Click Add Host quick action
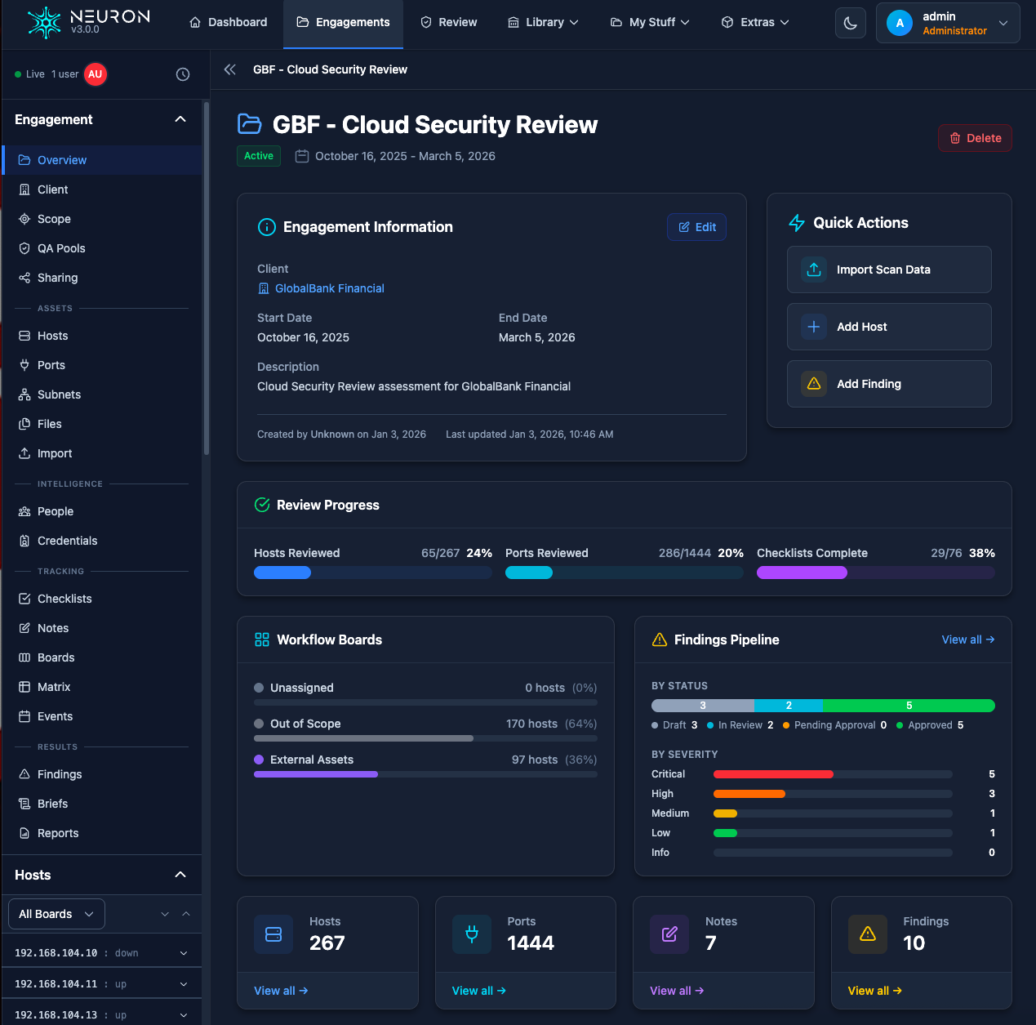The image size is (1036, 1025). point(889,327)
